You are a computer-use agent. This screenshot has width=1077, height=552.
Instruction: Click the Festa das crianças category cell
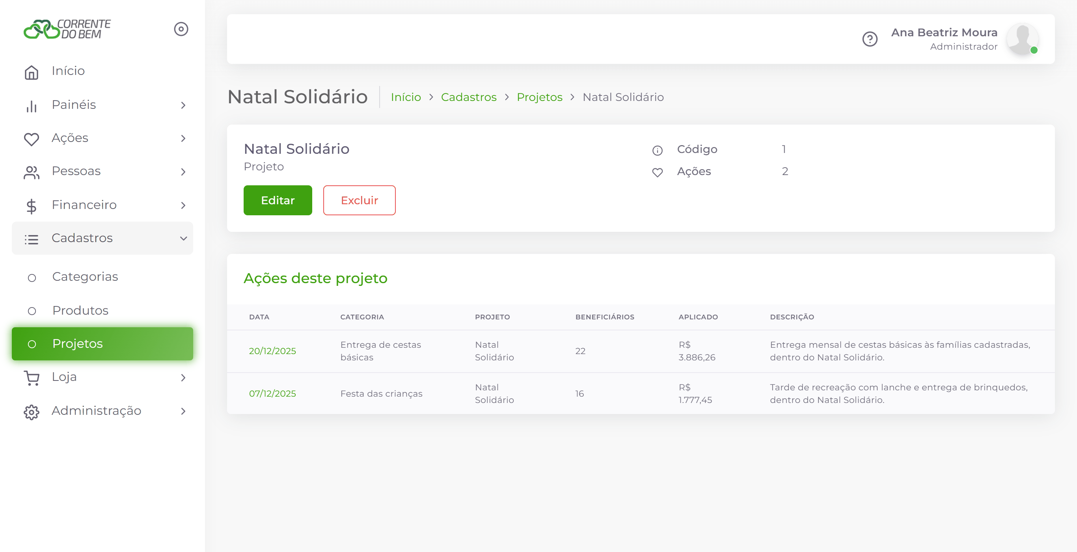coord(381,394)
